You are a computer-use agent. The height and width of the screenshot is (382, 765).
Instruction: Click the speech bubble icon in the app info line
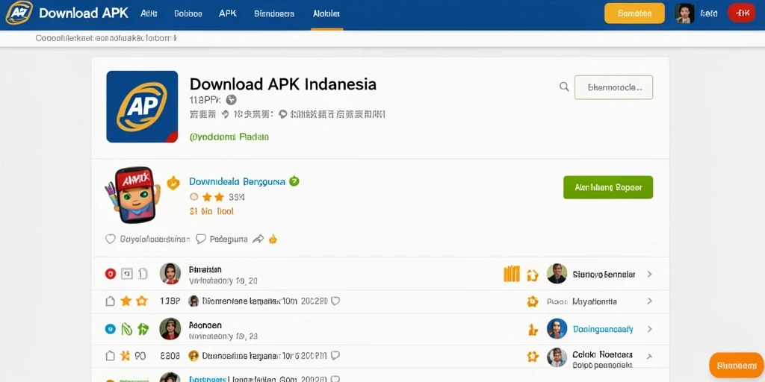(x=282, y=114)
